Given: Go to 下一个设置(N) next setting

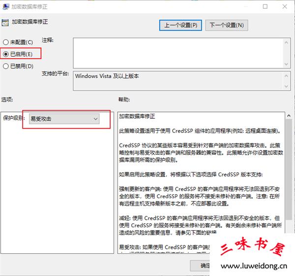Looking at the screenshot, I should 226,25.
